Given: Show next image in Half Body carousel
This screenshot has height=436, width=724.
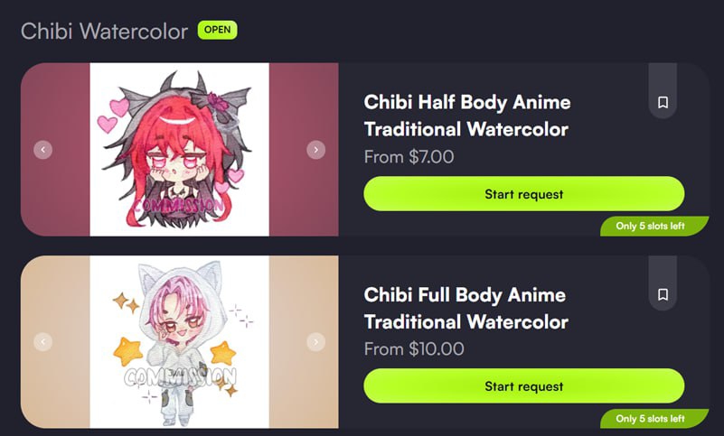Looking at the screenshot, I should (x=315, y=150).
